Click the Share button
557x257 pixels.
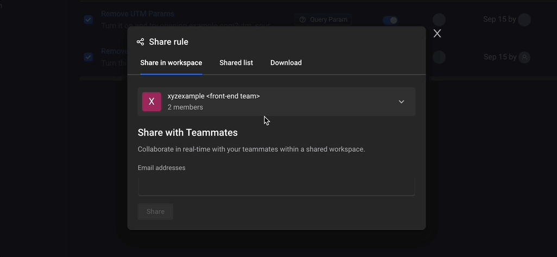click(x=155, y=211)
